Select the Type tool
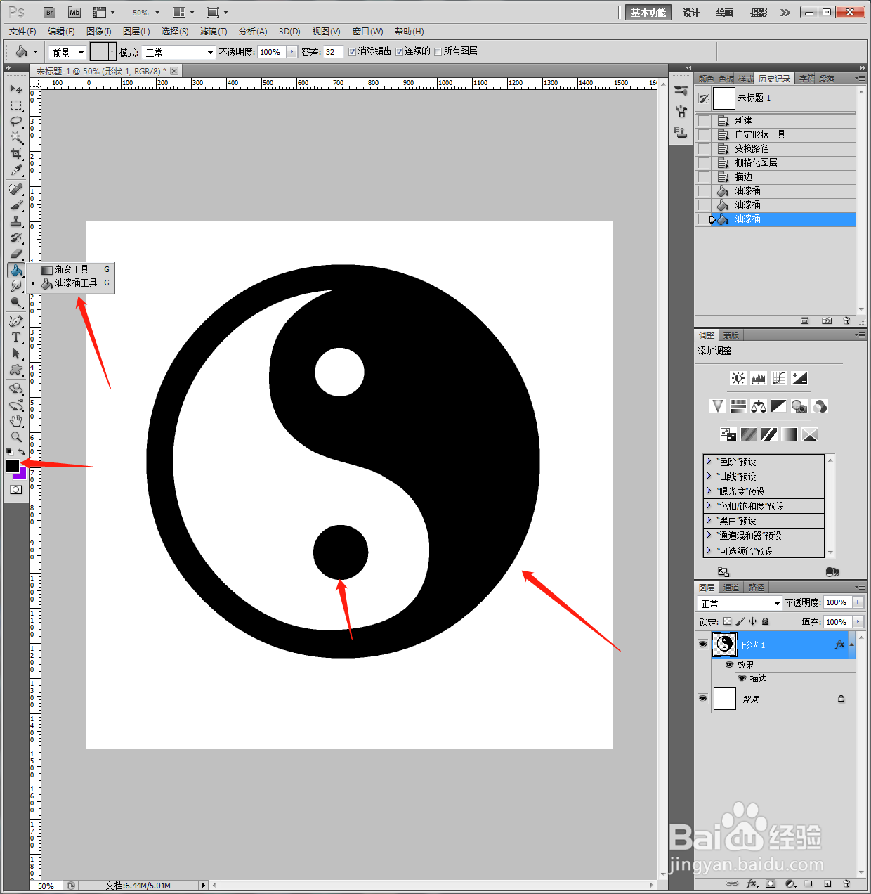Viewport: 871px width, 894px height. point(16,337)
